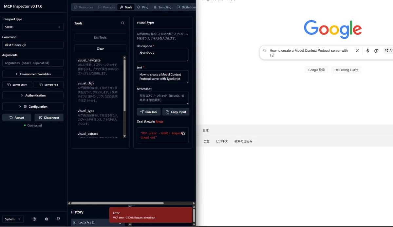Click the horizontal scrollbar above History
The height and width of the screenshot is (227, 393).
pos(117,203)
